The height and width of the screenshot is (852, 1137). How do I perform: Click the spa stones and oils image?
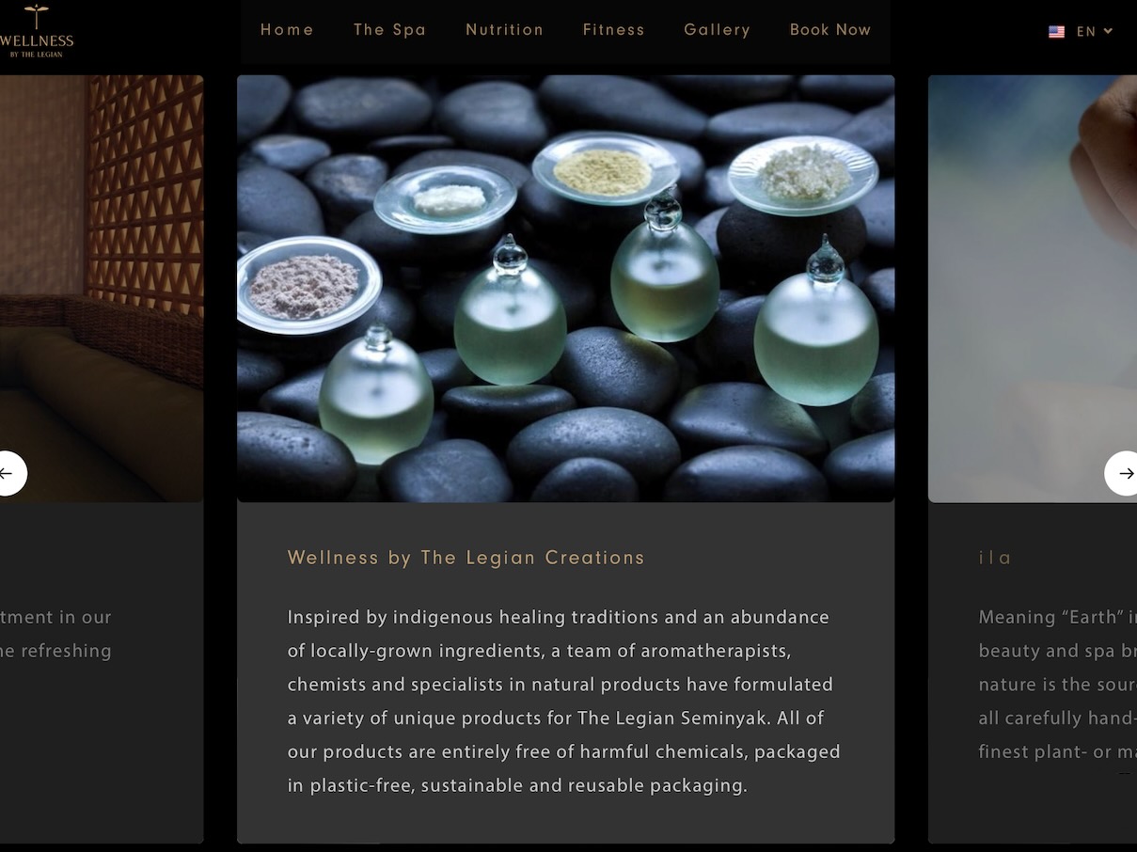point(565,289)
